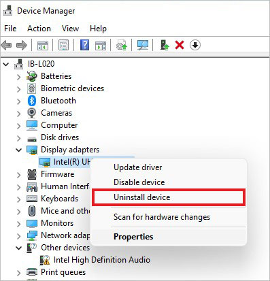Open Properties from the context menu
The width and height of the screenshot is (270, 281).
(x=169, y=237)
